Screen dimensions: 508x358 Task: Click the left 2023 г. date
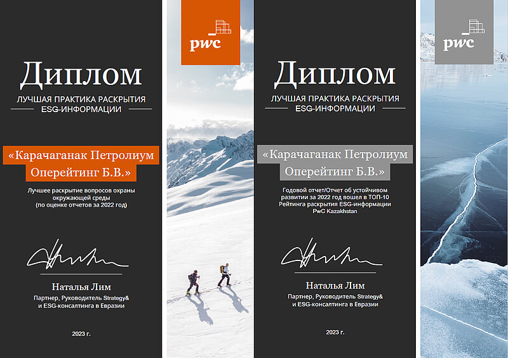pos(81,334)
